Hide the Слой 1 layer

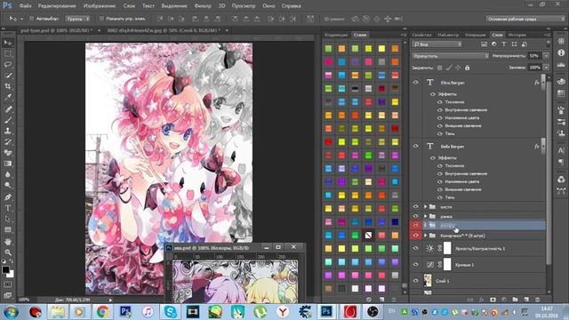pos(416,281)
